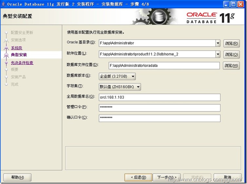Viewport: 247px width, 184px height.
Task: Focus the Oracle base directory field F:\app\Administrator
Action: (157, 43)
